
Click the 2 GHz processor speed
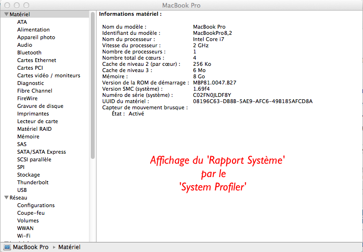[201, 45]
